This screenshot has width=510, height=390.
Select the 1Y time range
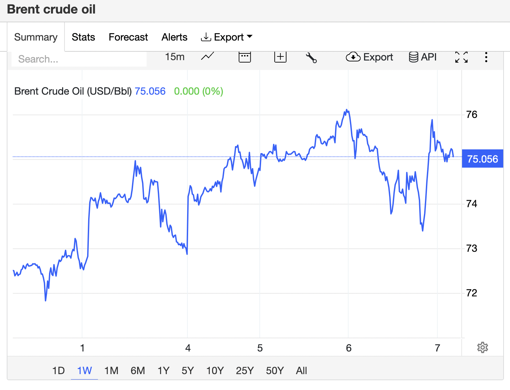[x=163, y=371]
